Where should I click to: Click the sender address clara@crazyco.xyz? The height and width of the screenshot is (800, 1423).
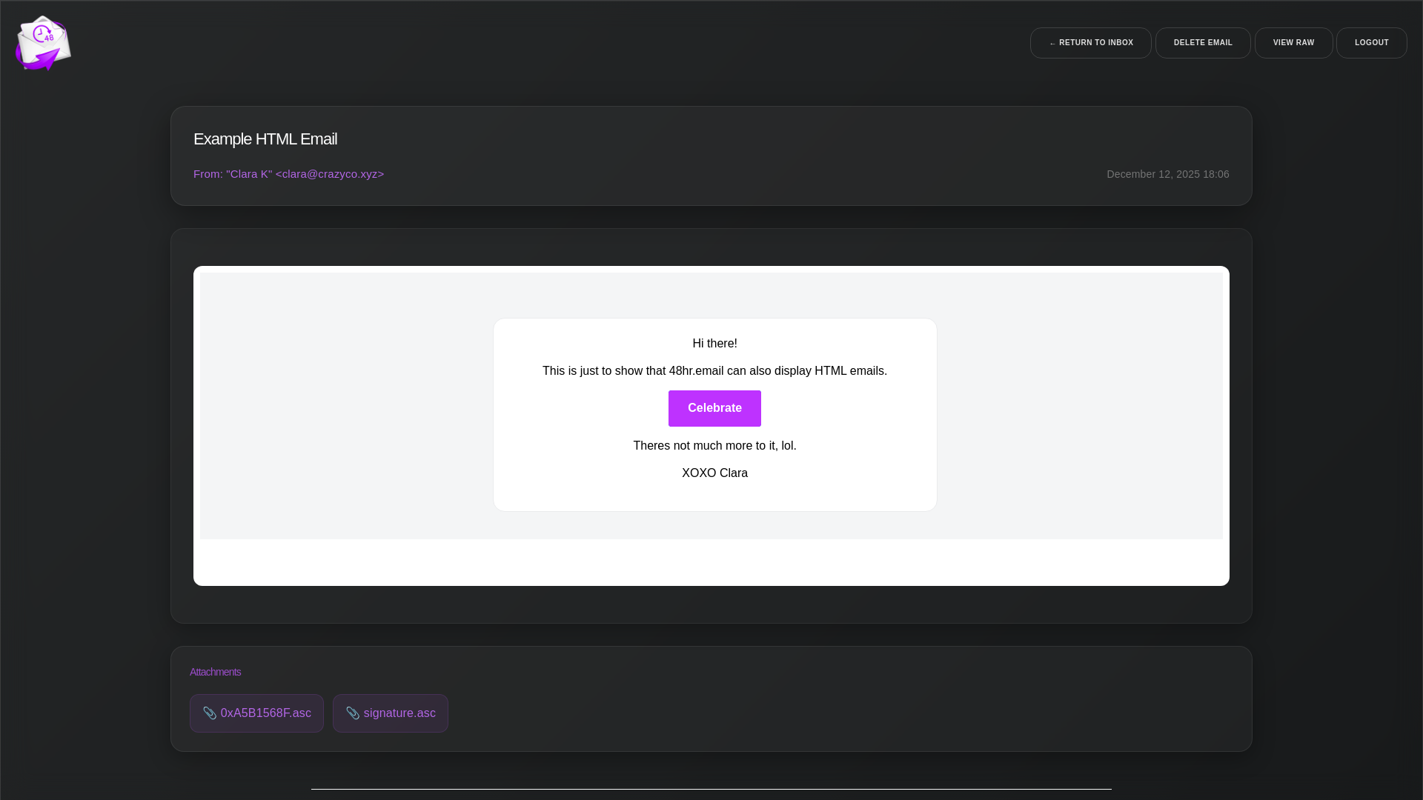pyautogui.click(x=329, y=174)
